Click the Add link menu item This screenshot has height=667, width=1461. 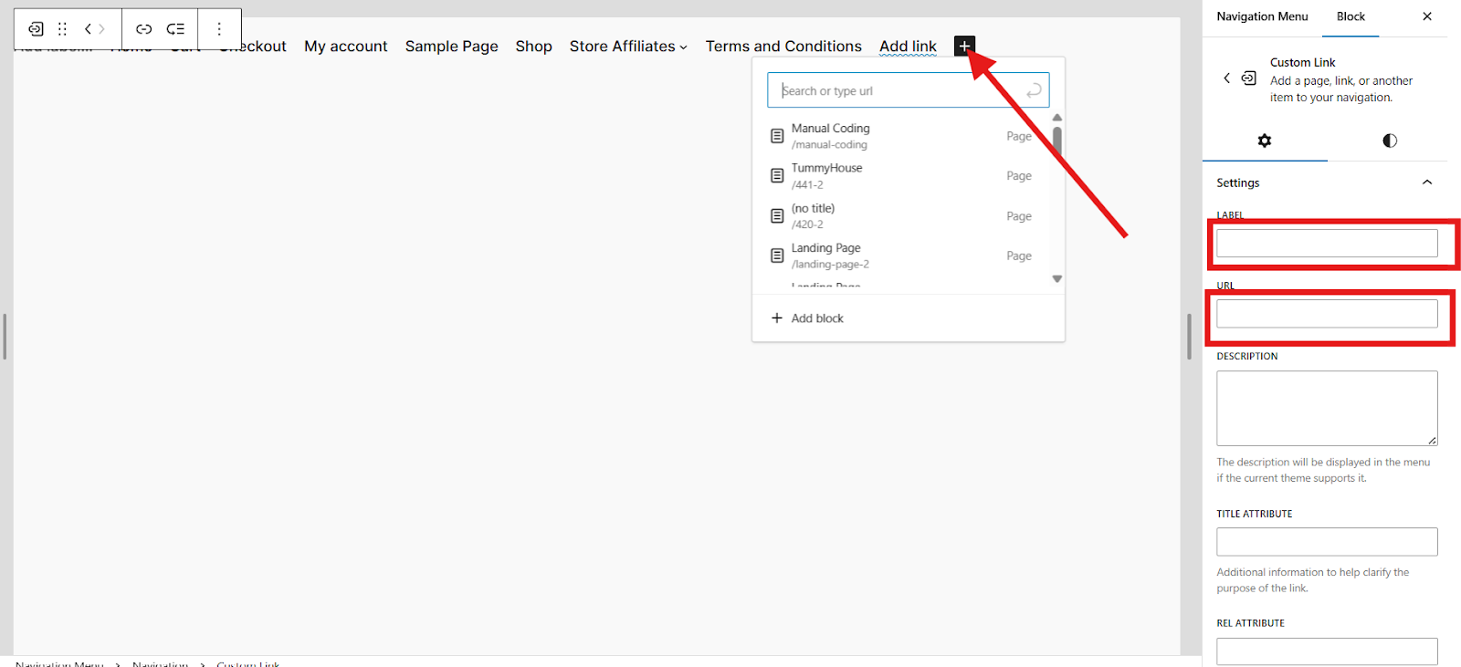coord(908,47)
